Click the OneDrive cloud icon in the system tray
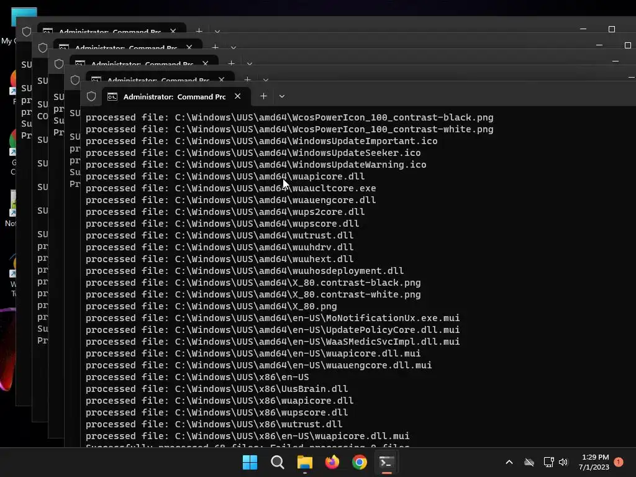Viewport: 636px width, 477px height. coord(529,462)
